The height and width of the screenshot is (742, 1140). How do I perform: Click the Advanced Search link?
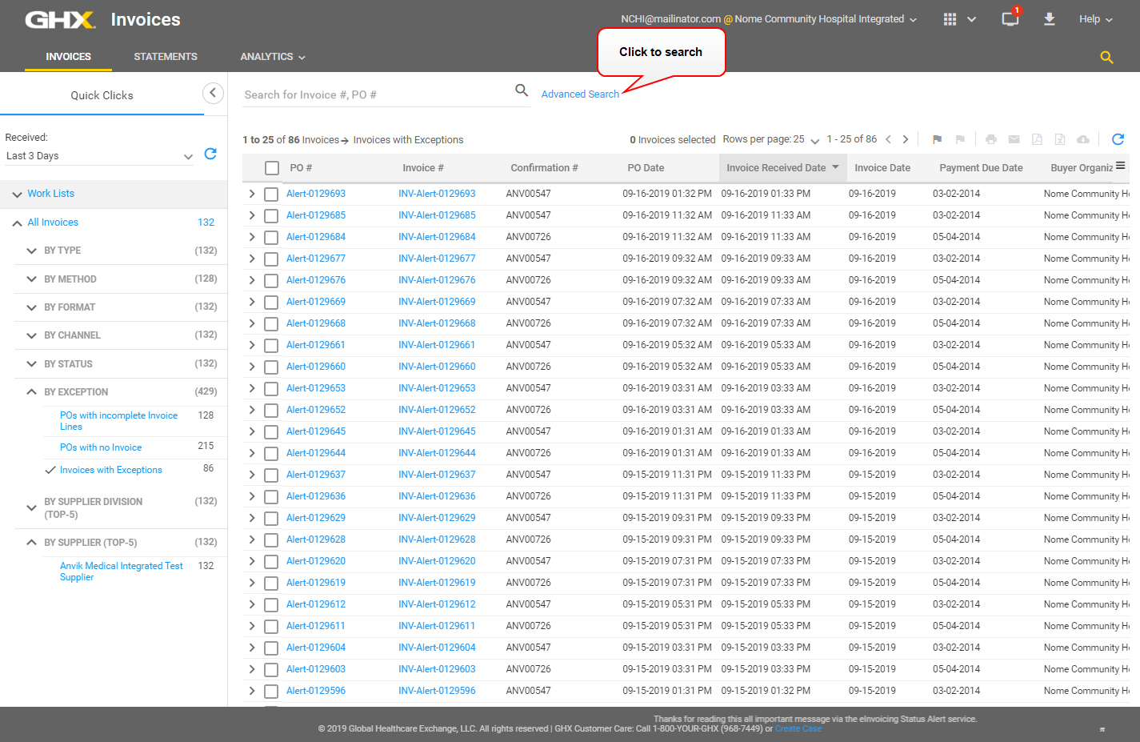580,94
